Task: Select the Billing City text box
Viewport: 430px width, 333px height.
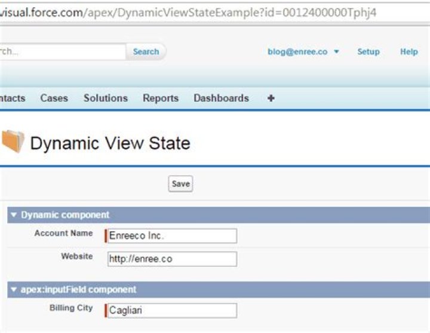Action: 171,311
